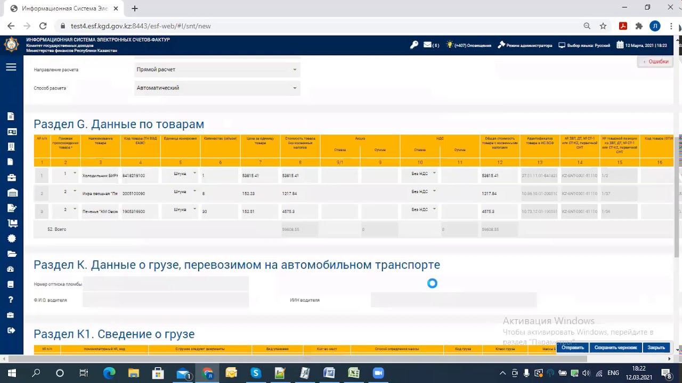Viewport: 682px width, 383px height.
Task: Click 'Выбор языка: Русский' in header
Action: 584,45
